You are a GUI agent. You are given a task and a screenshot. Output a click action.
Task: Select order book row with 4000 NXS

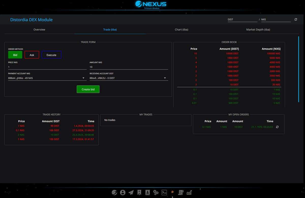coord(229,62)
